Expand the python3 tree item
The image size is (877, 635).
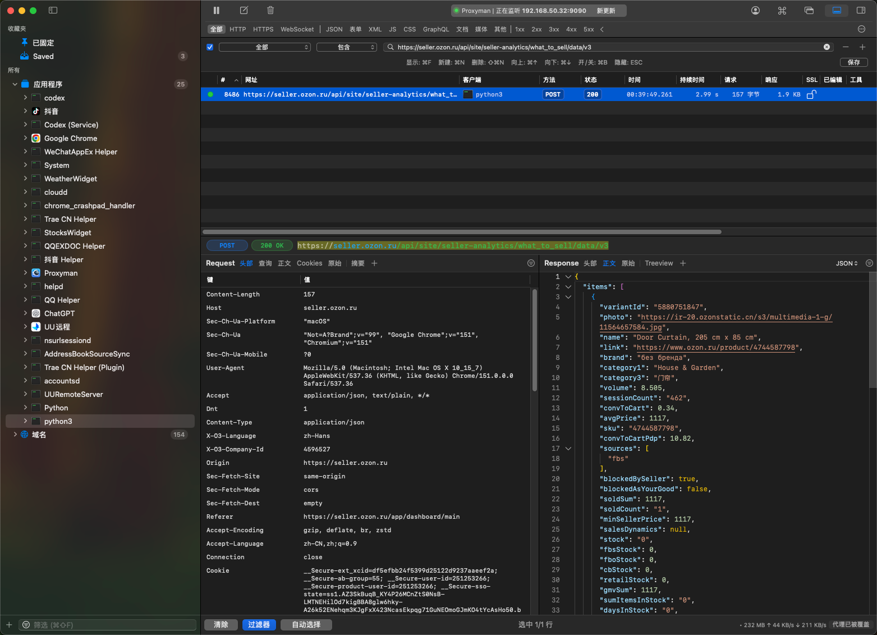pos(25,421)
